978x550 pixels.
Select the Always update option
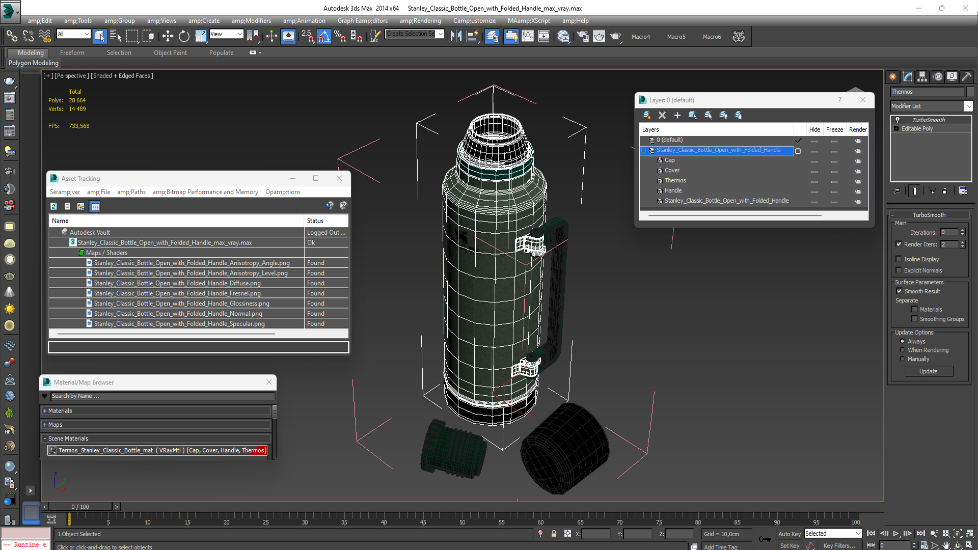[902, 341]
